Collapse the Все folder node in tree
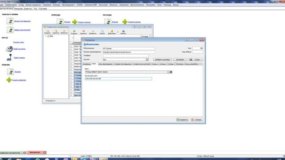The height and width of the screenshot is (160, 285). [45, 36]
